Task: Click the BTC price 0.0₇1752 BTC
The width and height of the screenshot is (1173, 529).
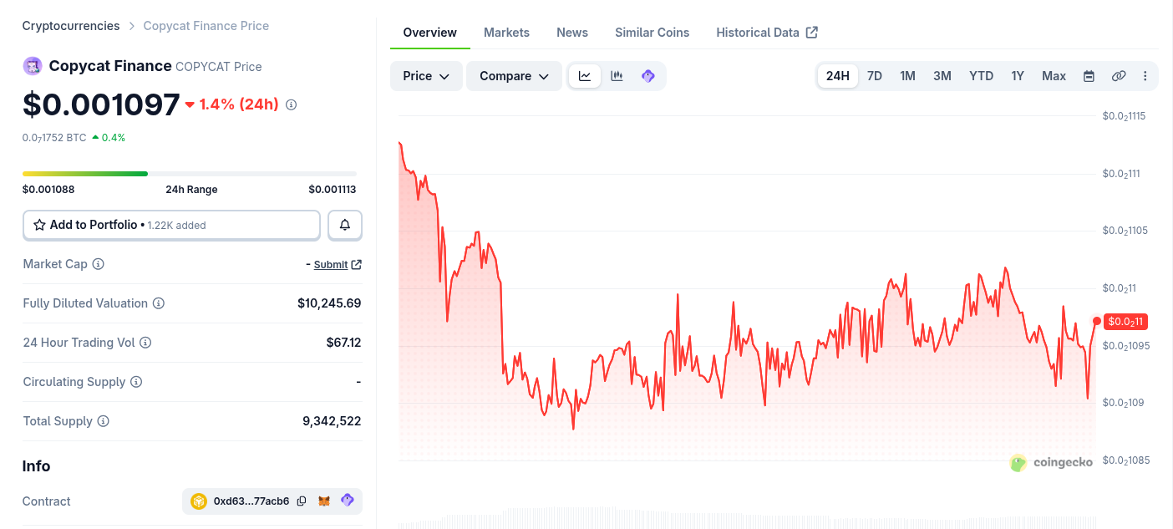Action: [x=54, y=138]
